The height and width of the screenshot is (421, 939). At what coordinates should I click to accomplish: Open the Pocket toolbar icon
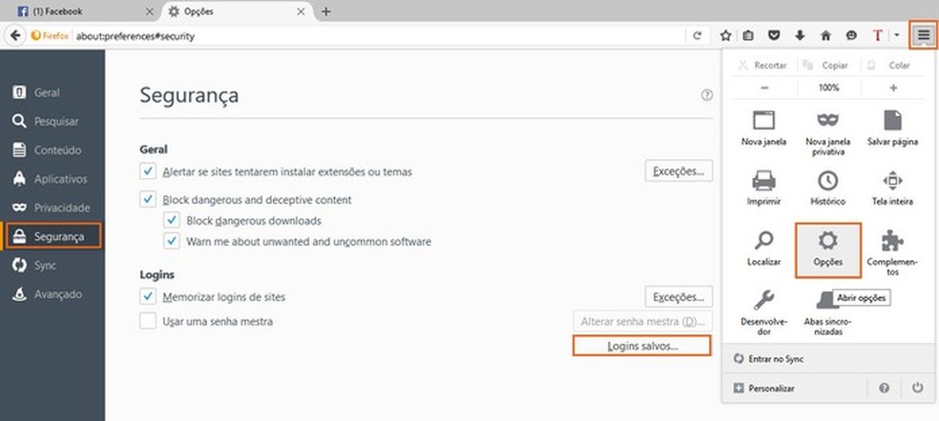[775, 35]
